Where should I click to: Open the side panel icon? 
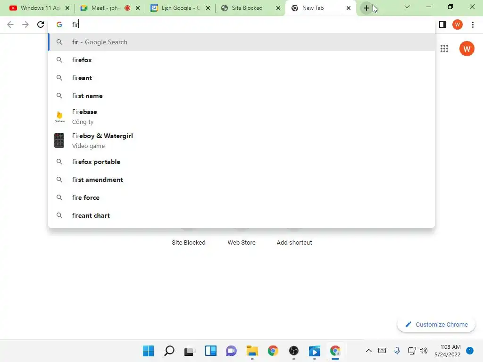pos(442,25)
